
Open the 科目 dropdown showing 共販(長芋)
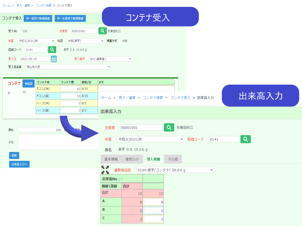coord(85,41)
